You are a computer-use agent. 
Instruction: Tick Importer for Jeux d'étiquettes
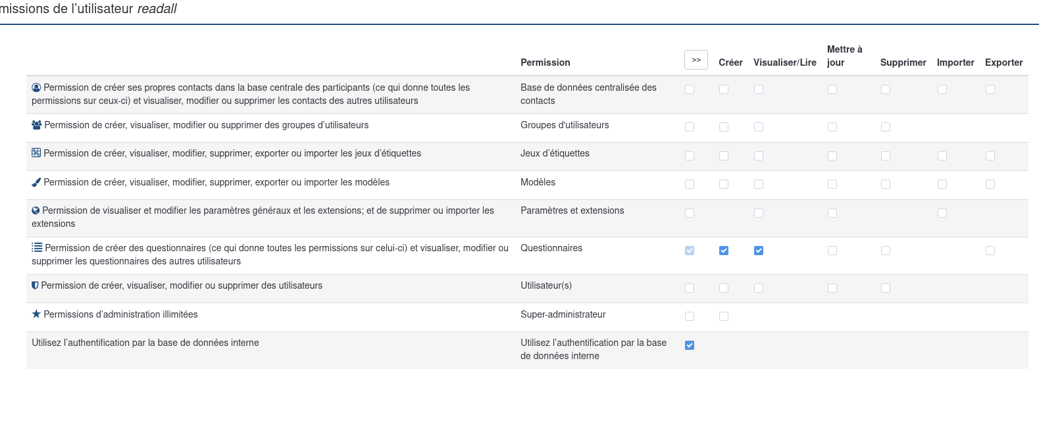click(942, 156)
